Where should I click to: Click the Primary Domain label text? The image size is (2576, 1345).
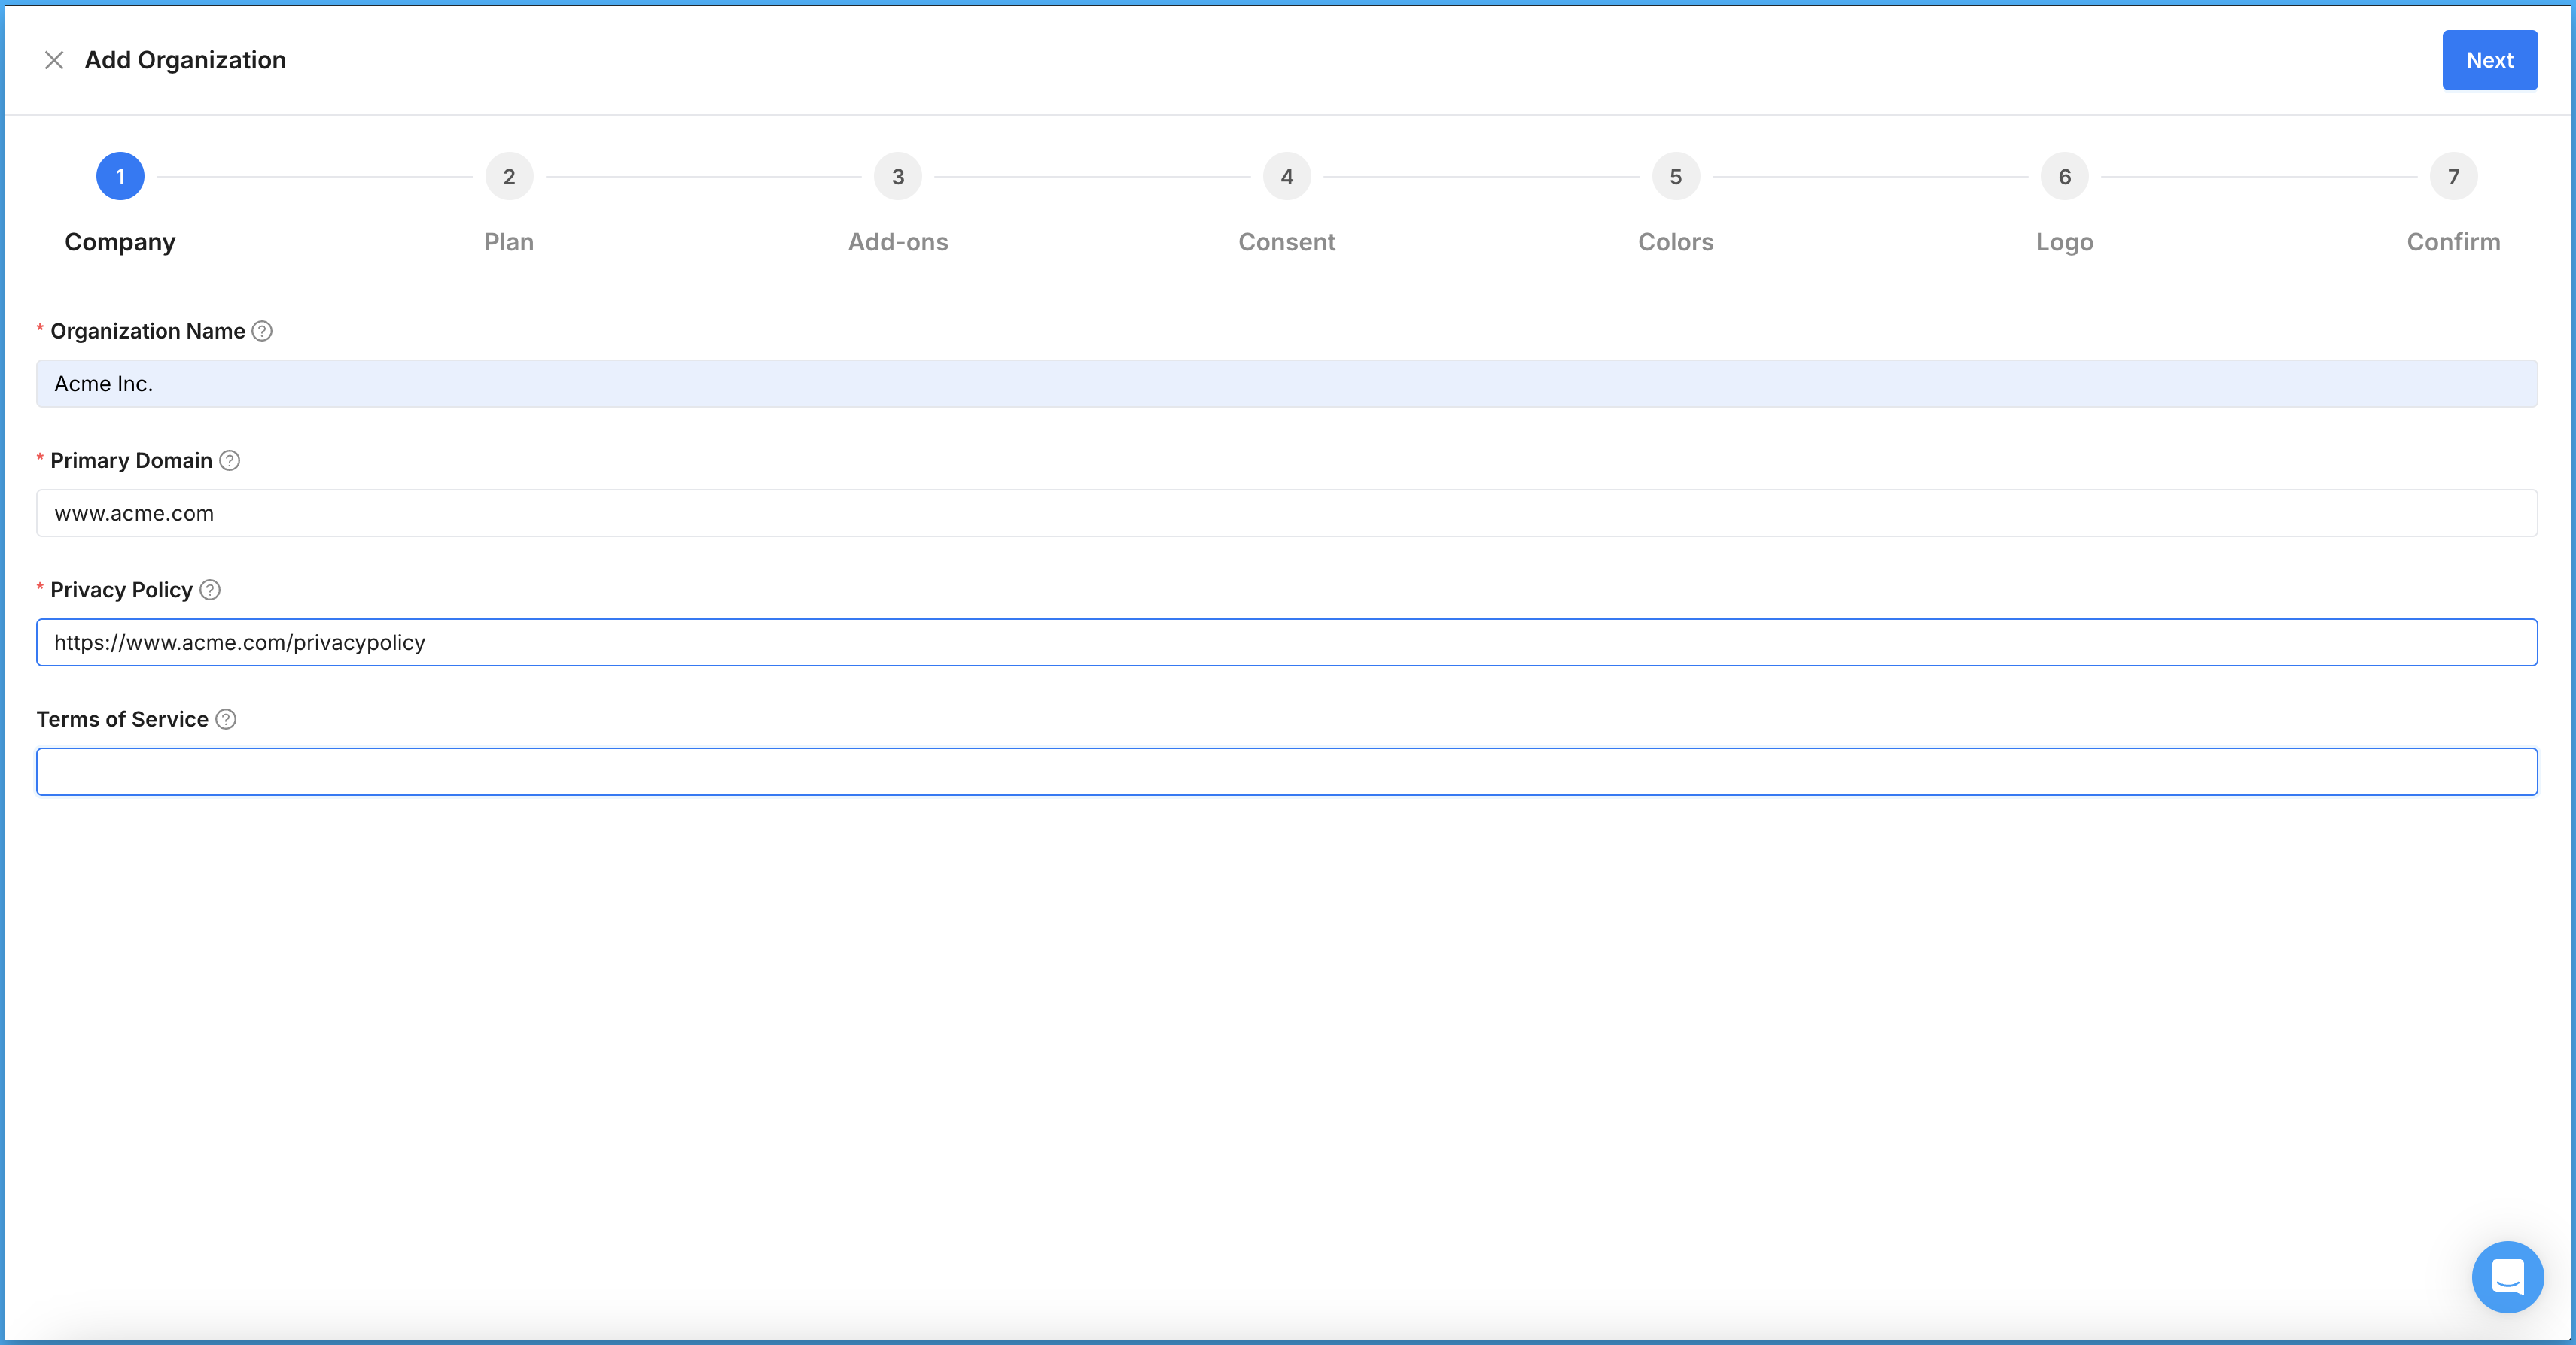pos(131,460)
